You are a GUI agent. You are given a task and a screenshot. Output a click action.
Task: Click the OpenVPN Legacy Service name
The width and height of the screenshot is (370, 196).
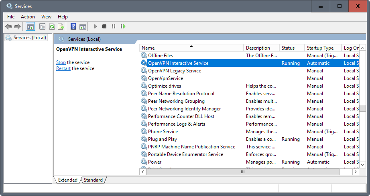[175, 70]
